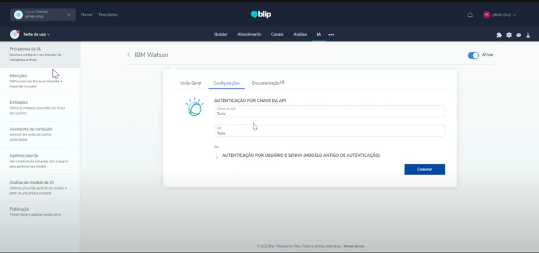Open the Canais menu
This screenshot has width=539, height=253.
pos(277,35)
